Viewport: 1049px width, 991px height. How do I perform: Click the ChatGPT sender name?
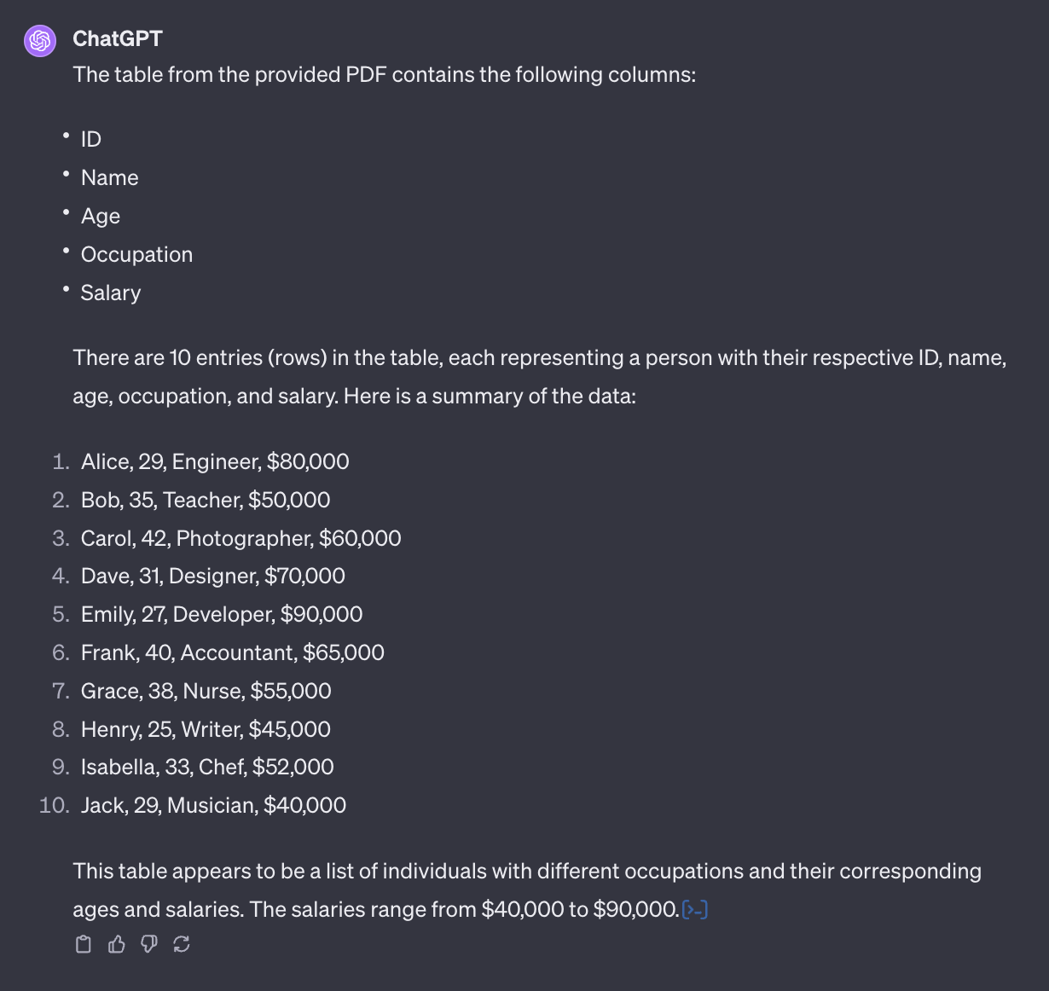[x=118, y=38]
